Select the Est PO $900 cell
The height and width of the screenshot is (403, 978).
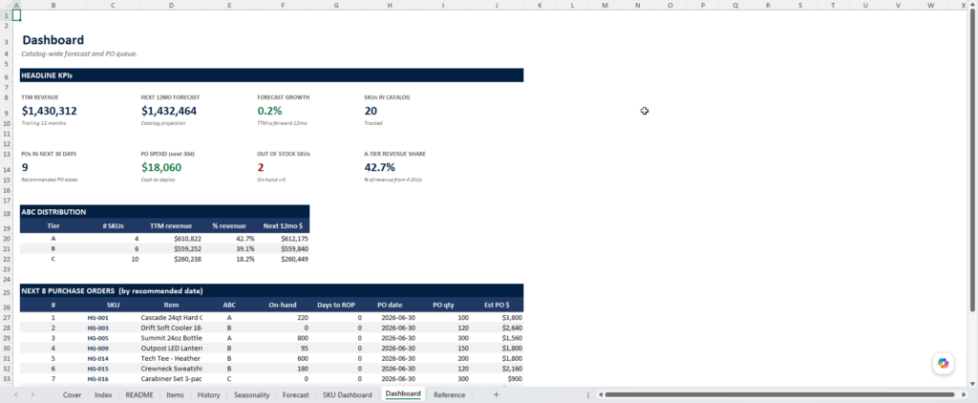coord(497,379)
